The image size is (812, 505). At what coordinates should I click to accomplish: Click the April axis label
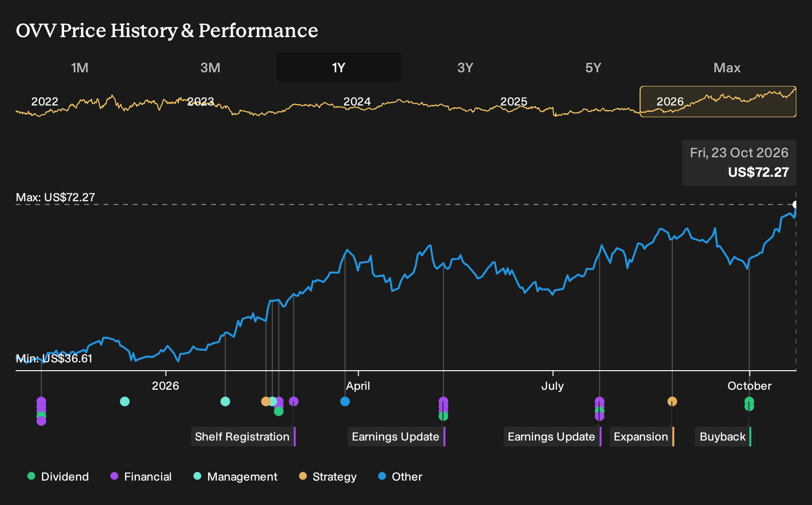point(358,386)
